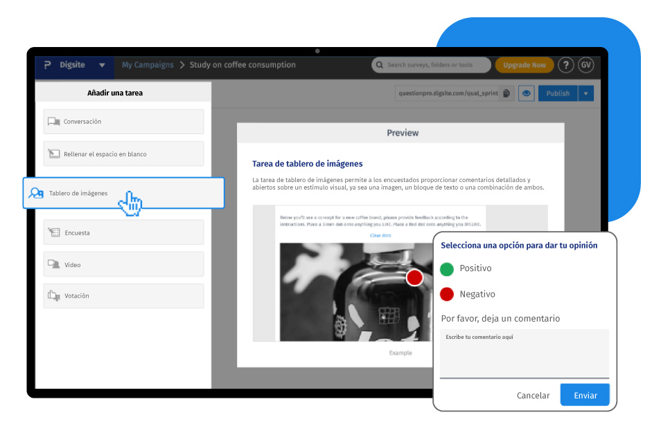The height and width of the screenshot is (433, 652).
Task: Select the Encuesta task
Action: tap(123, 232)
